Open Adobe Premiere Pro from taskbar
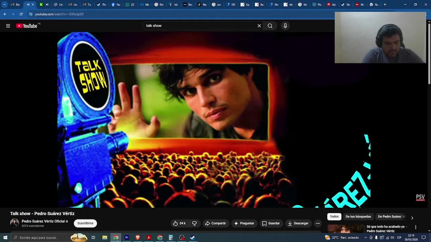This screenshot has height=242, width=431. tap(127, 238)
